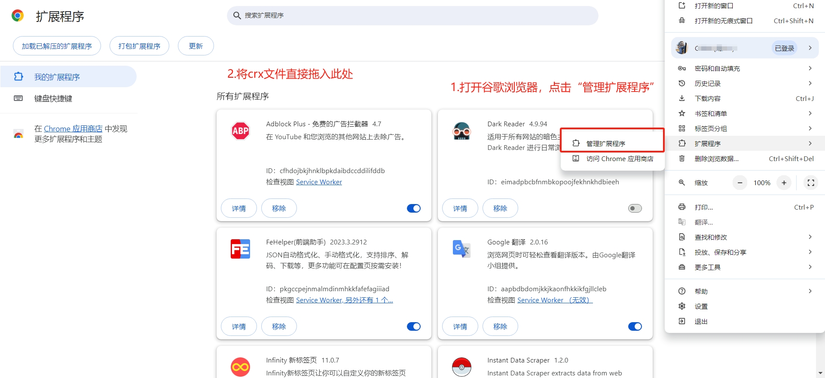Increase zoom with the plus button
Viewport: 825px width, 378px height.
pyautogui.click(x=784, y=183)
